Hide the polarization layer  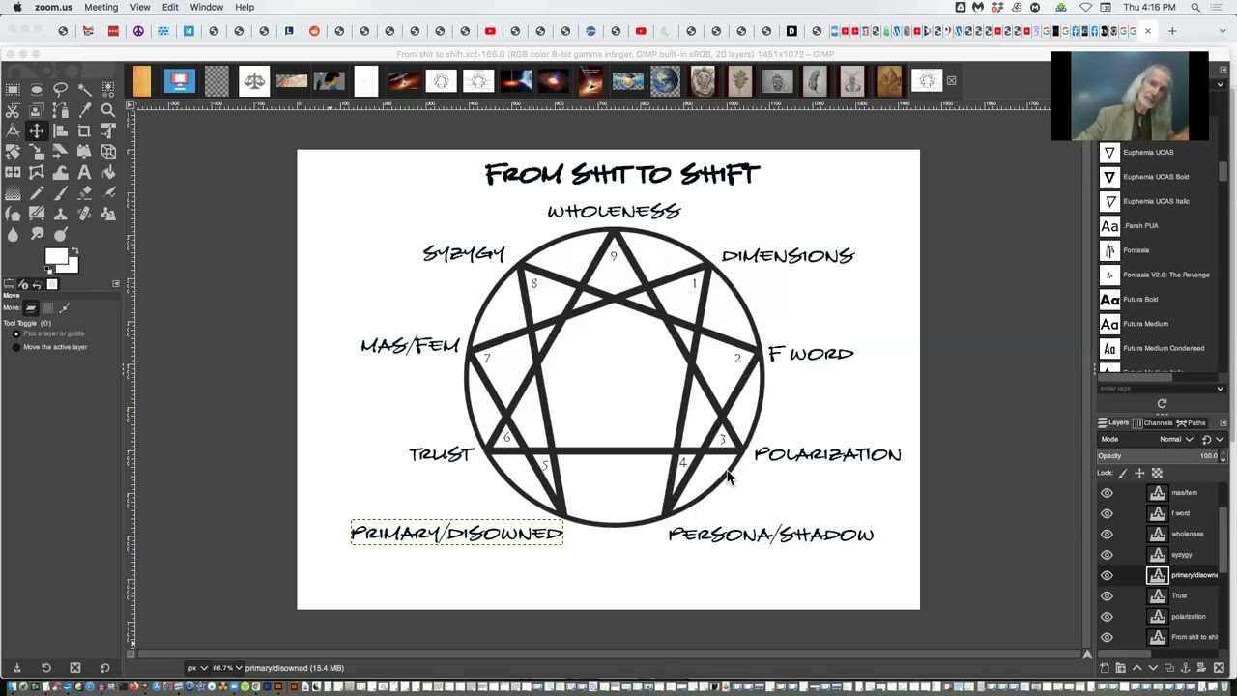1107,617
